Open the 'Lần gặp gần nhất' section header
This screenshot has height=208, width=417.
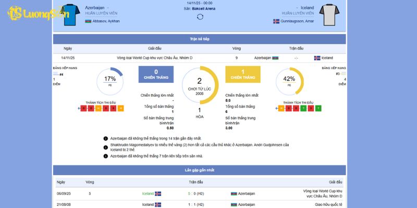(199, 170)
